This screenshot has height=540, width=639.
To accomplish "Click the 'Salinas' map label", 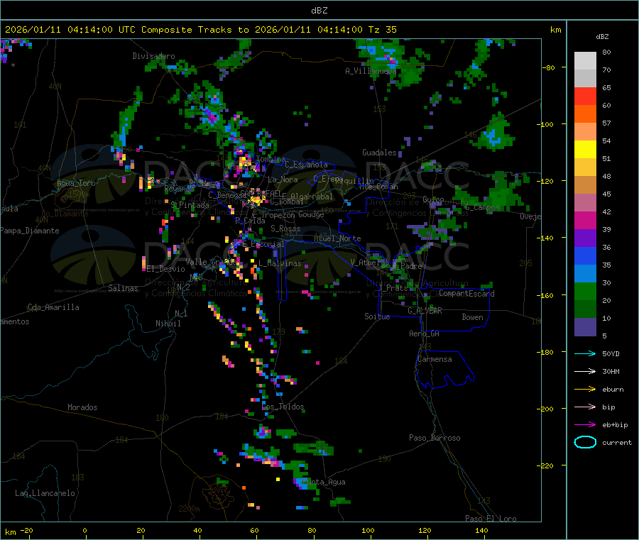I will tap(123, 288).
